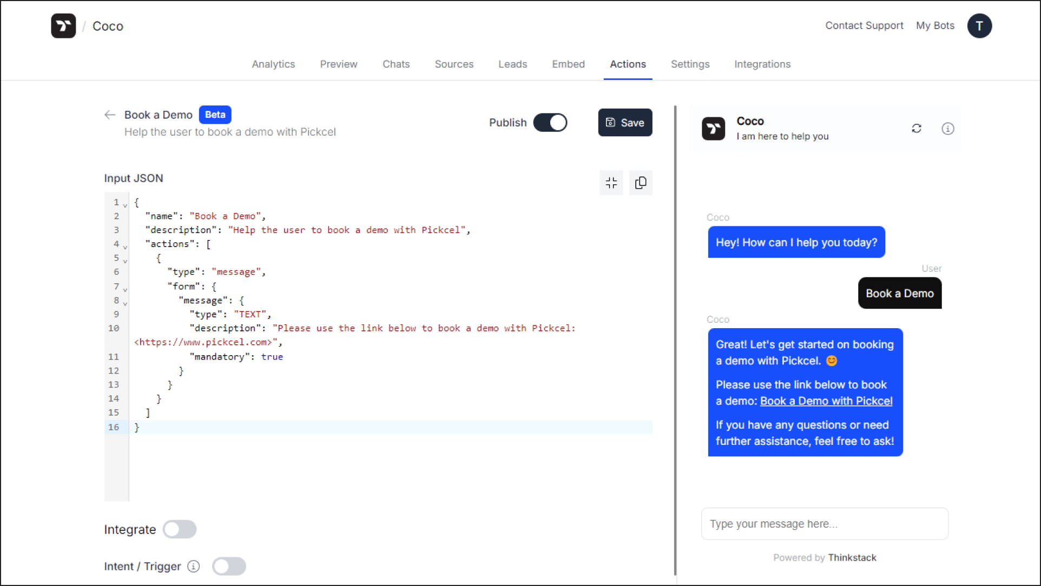Open the Analytics tab
1041x586 pixels.
pos(273,64)
